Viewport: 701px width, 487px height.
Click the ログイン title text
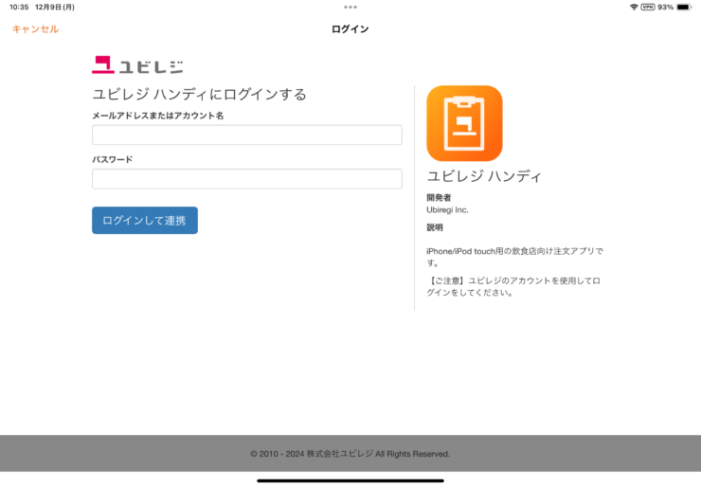(350, 29)
